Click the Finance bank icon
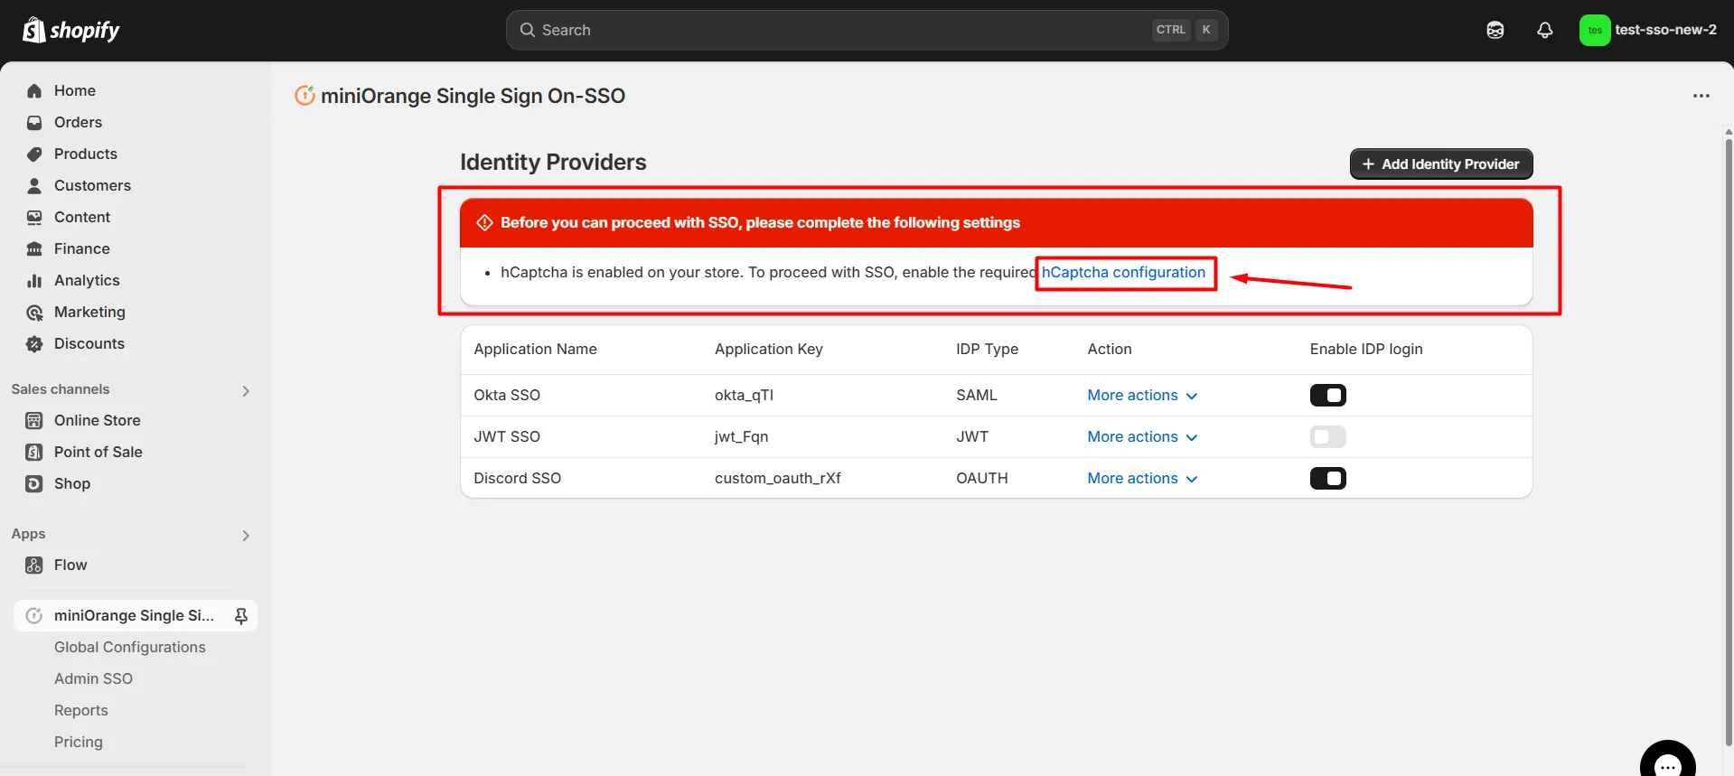This screenshot has width=1734, height=776. (34, 248)
